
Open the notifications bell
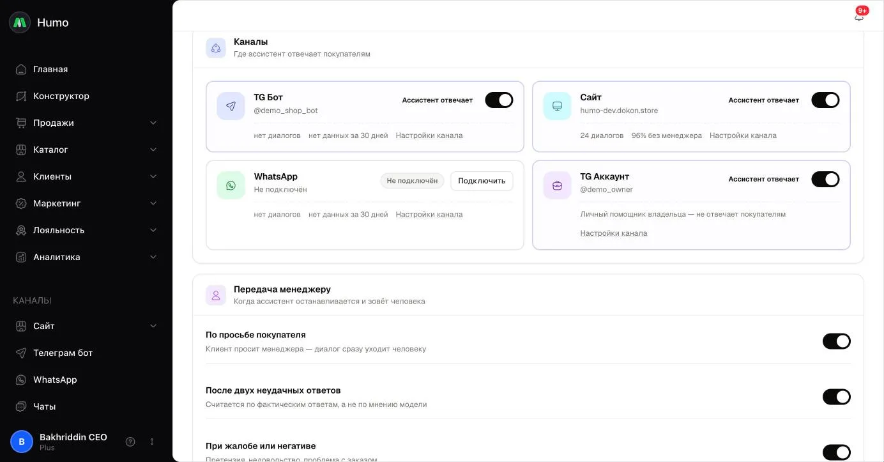[x=859, y=17]
